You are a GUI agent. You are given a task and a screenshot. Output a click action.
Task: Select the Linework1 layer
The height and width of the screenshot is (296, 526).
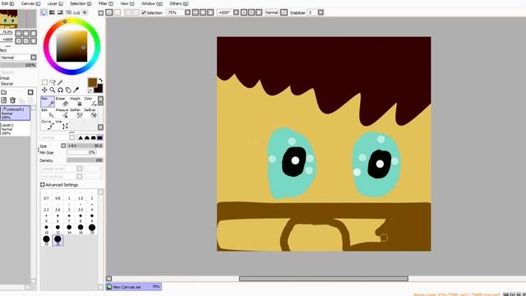coord(16,113)
